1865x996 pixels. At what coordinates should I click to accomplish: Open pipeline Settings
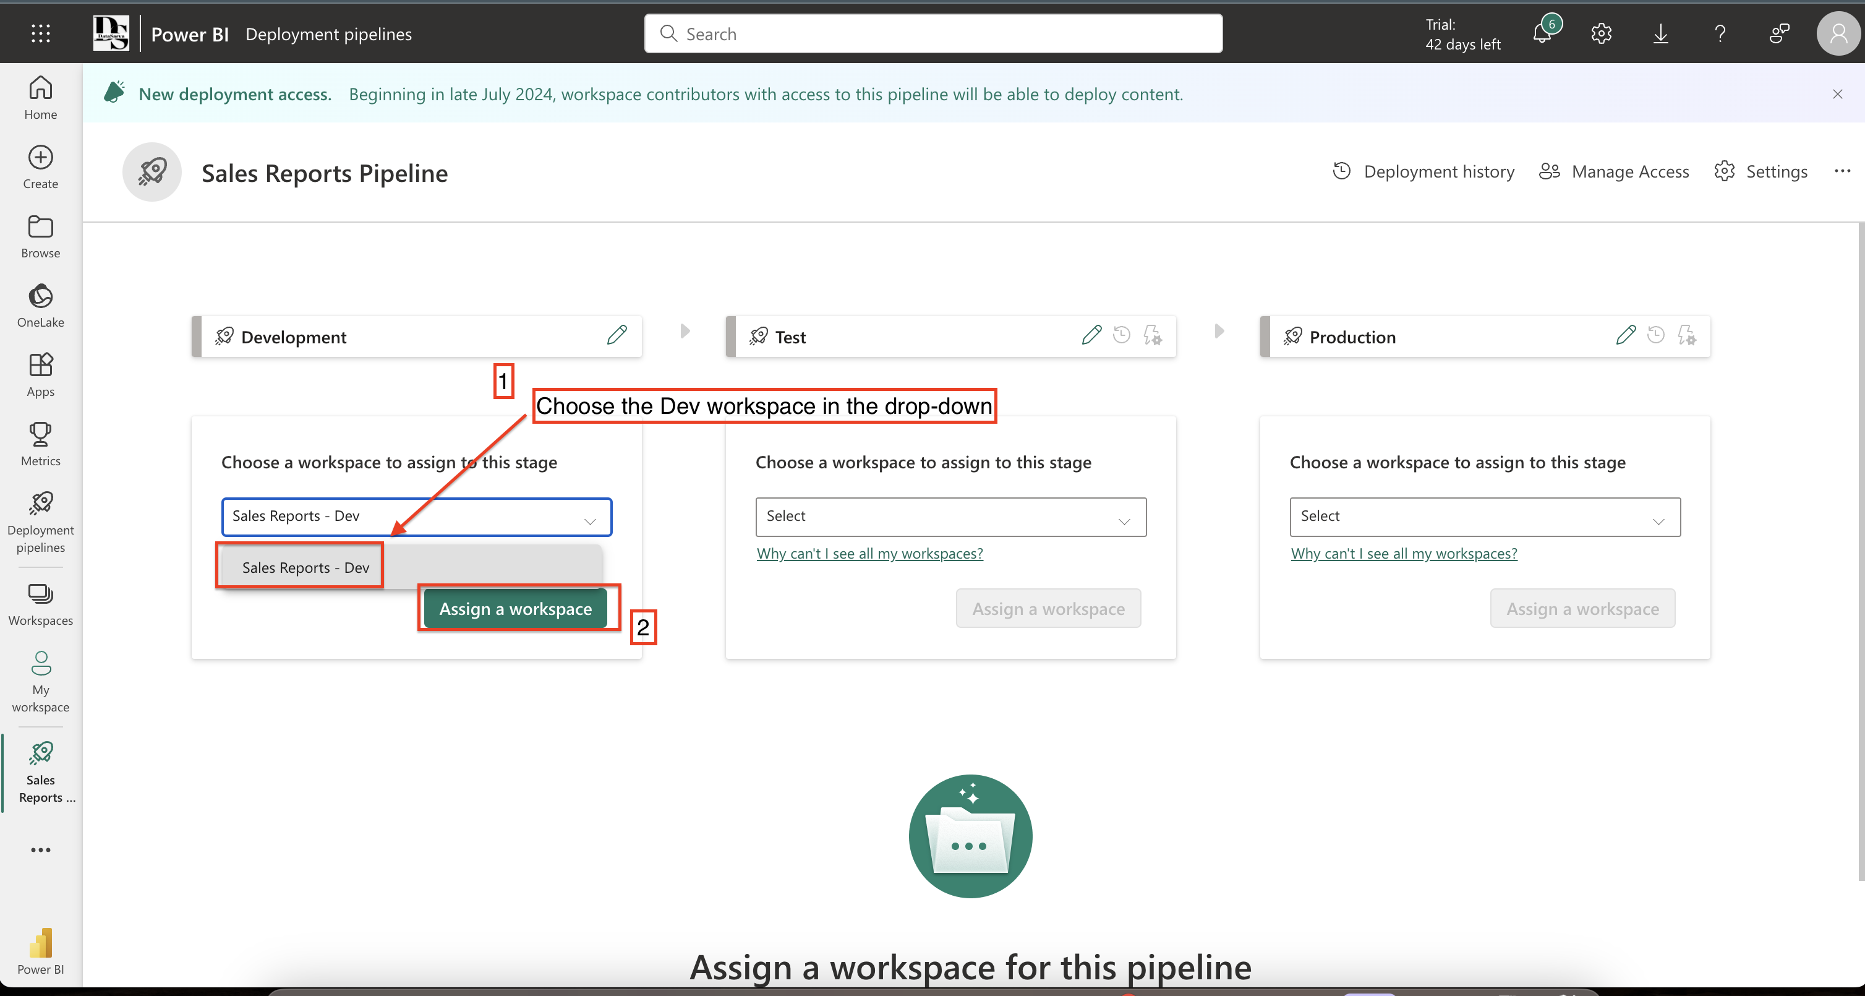(1760, 172)
